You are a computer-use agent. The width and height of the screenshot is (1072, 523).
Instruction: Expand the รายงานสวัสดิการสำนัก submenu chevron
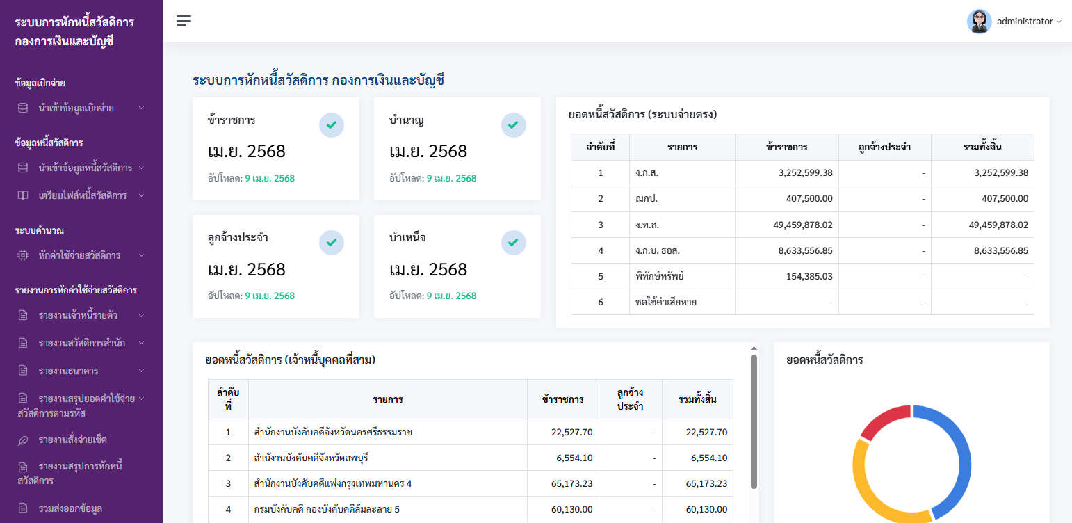pyautogui.click(x=141, y=343)
